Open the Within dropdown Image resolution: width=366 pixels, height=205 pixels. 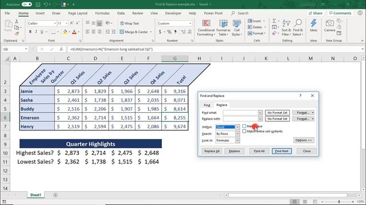tap(237, 127)
